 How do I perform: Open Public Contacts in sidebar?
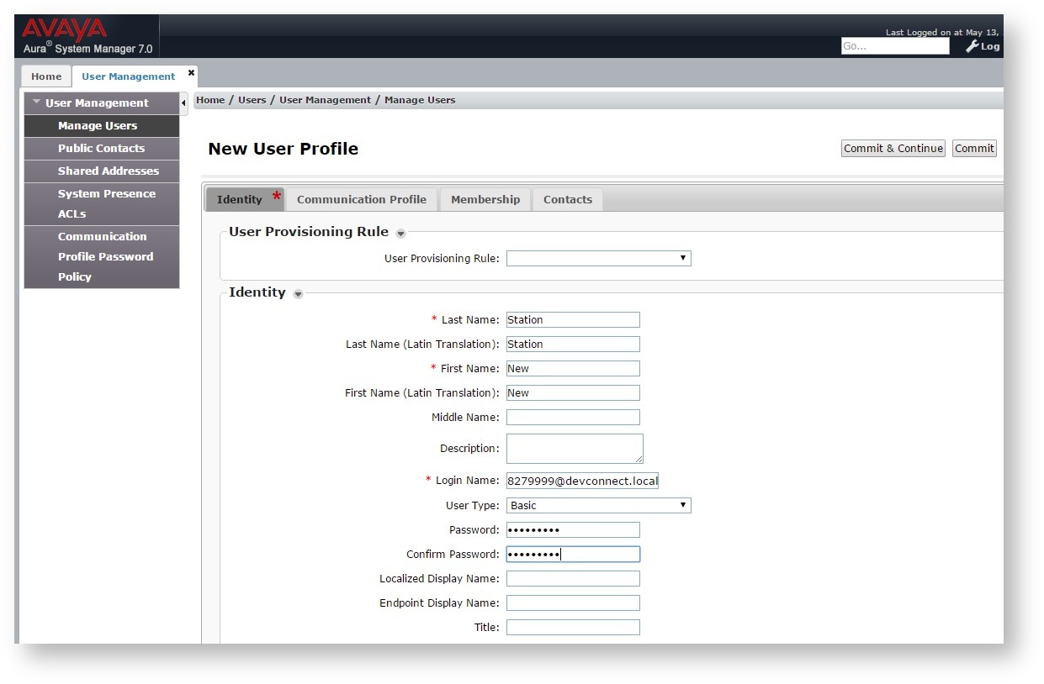tap(101, 149)
